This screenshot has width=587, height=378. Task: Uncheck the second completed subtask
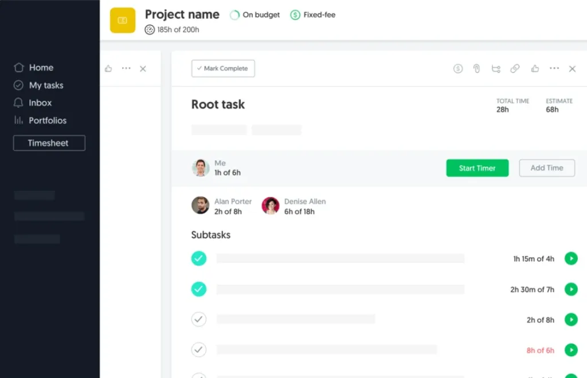[x=199, y=289]
